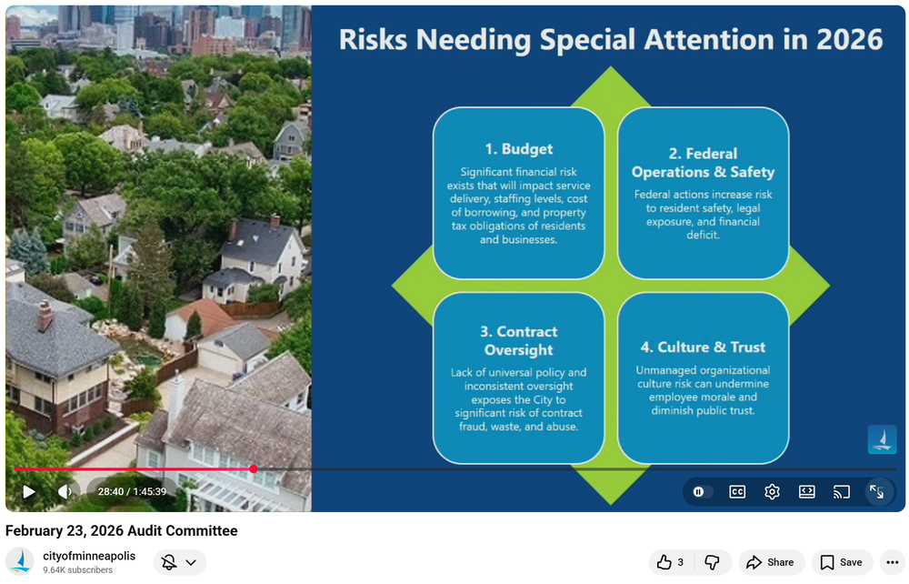Screen dimensions: 909x584
Task: Cast video to a TV
Action: point(842,492)
